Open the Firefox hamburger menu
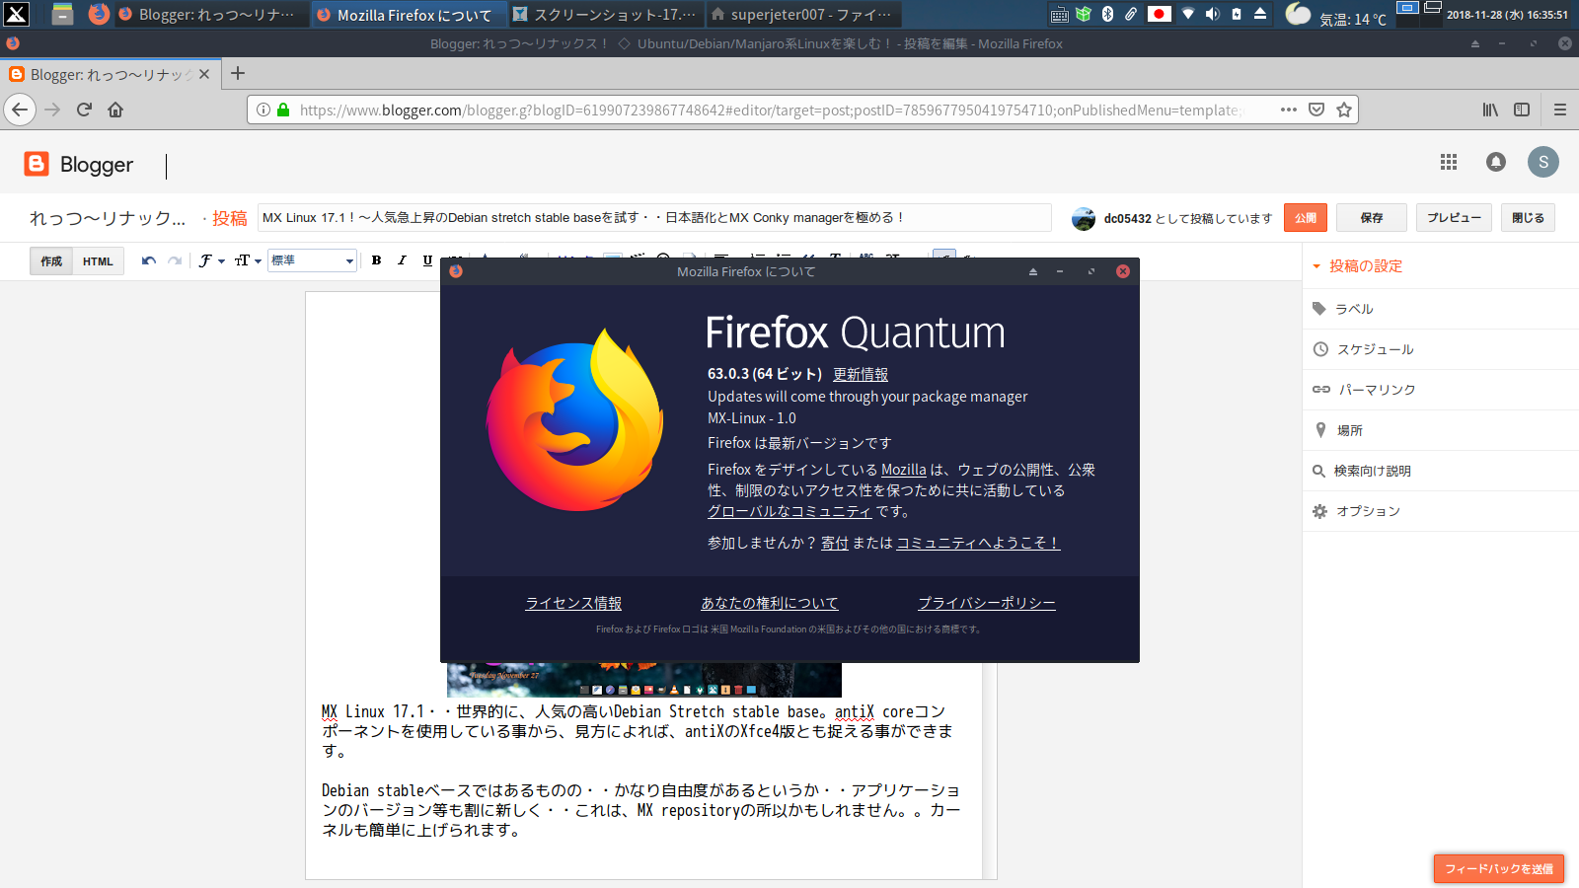Image resolution: width=1579 pixels, height=888 pixels. pyautogui.click(x=1560, y=110)
